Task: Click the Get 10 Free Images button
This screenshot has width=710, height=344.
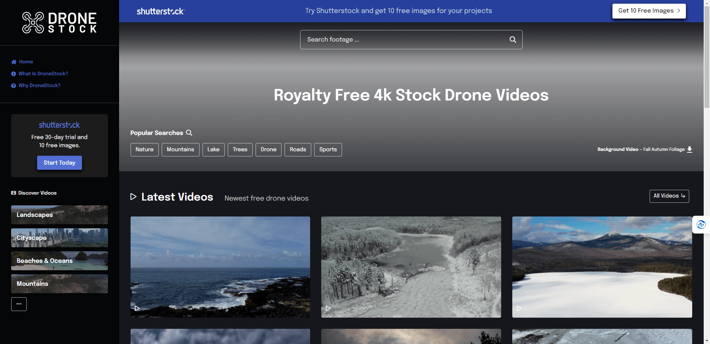Action: tap(648, 11)
